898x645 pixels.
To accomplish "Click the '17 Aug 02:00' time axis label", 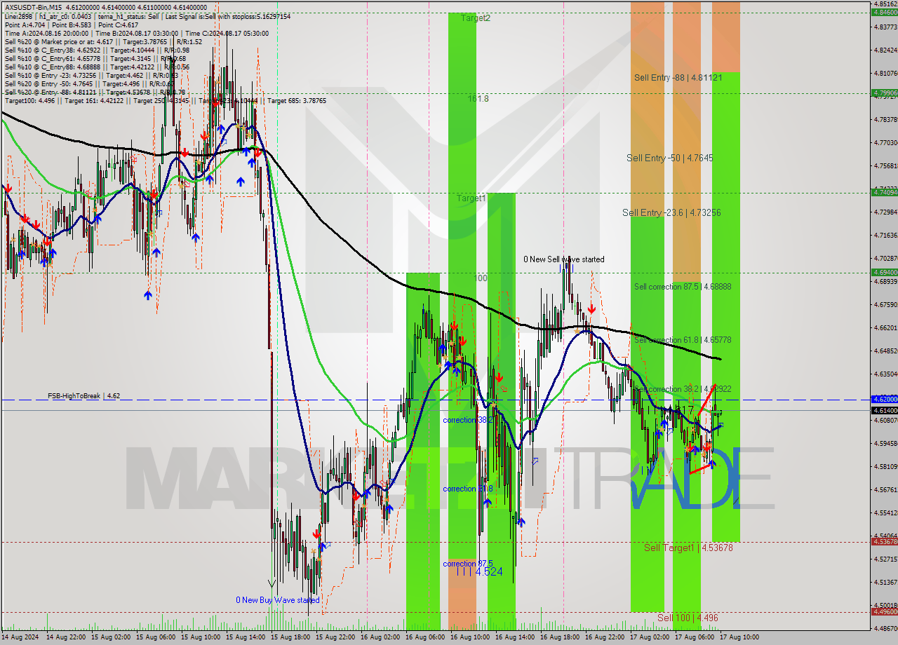I will [650, 637].
